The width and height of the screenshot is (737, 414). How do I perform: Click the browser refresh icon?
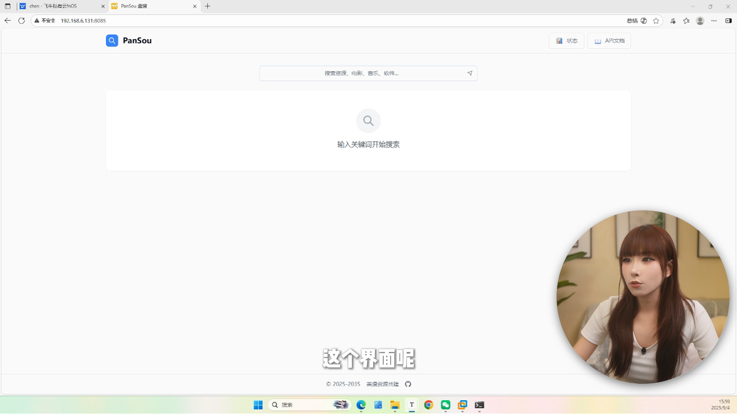tap(21, 21)
